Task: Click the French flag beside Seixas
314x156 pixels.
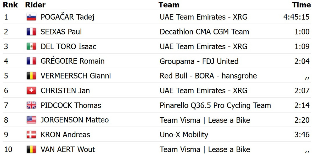Action: coord(31,32)
